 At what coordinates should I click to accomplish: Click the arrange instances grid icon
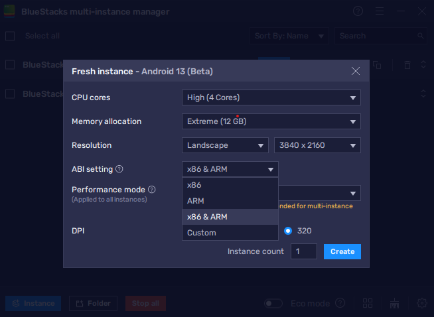[x=368, y=303]
